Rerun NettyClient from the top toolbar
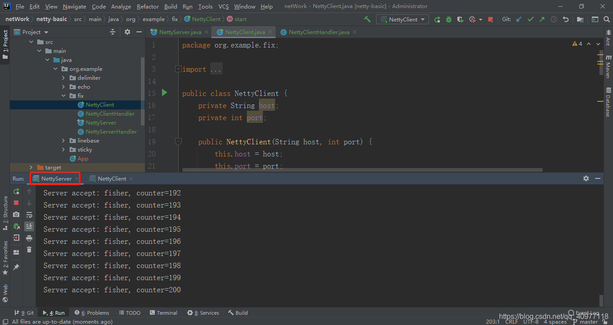 (437, 19)
